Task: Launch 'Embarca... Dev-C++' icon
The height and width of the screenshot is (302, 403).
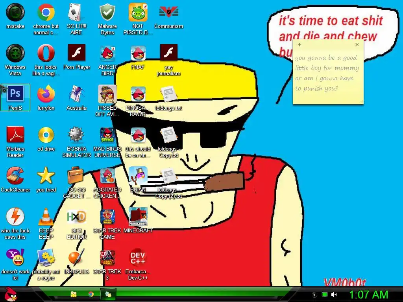Action: 138,264
